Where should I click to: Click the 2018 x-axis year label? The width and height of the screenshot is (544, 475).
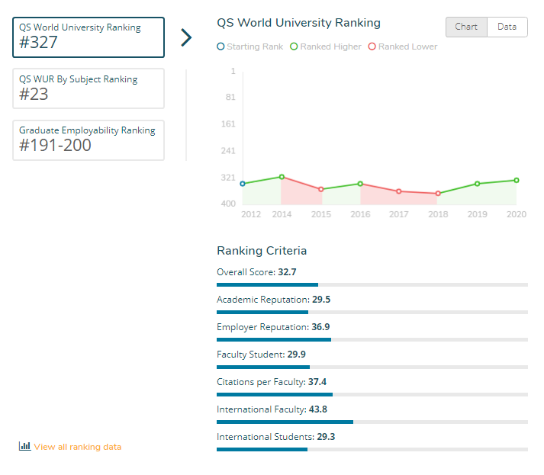[x=438, y=214]
